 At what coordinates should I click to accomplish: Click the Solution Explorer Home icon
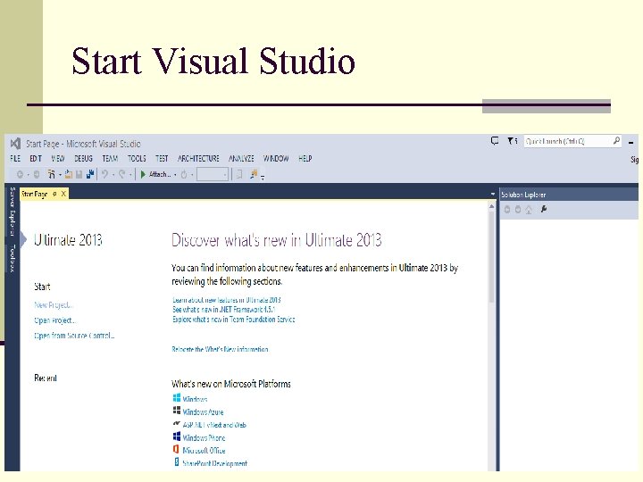point(529,210)
